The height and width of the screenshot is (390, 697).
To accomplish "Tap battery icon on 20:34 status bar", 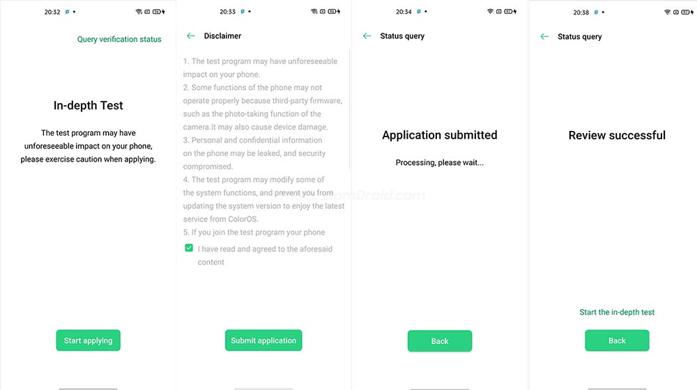I will [x=510, y=12].
